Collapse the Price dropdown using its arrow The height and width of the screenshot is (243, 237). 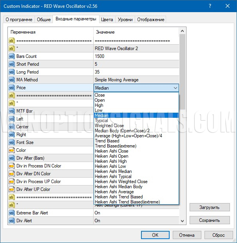pos(175,88)
